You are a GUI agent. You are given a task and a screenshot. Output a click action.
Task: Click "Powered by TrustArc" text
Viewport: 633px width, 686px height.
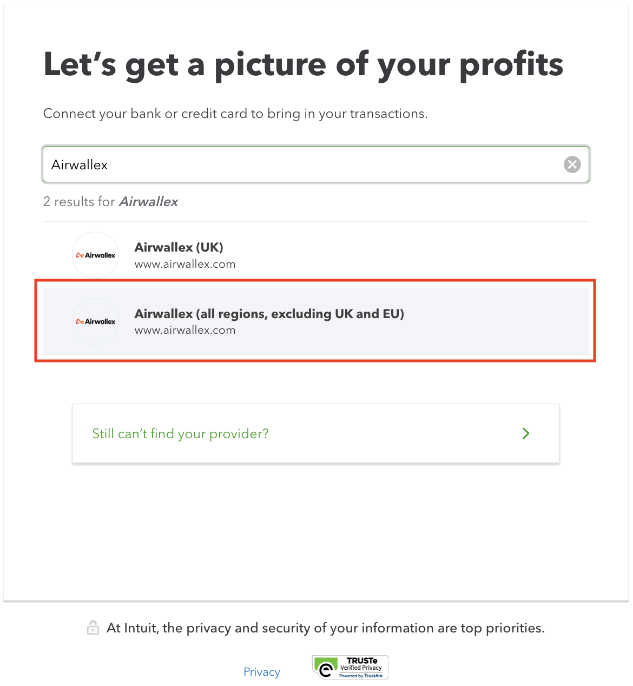(361, 676)
